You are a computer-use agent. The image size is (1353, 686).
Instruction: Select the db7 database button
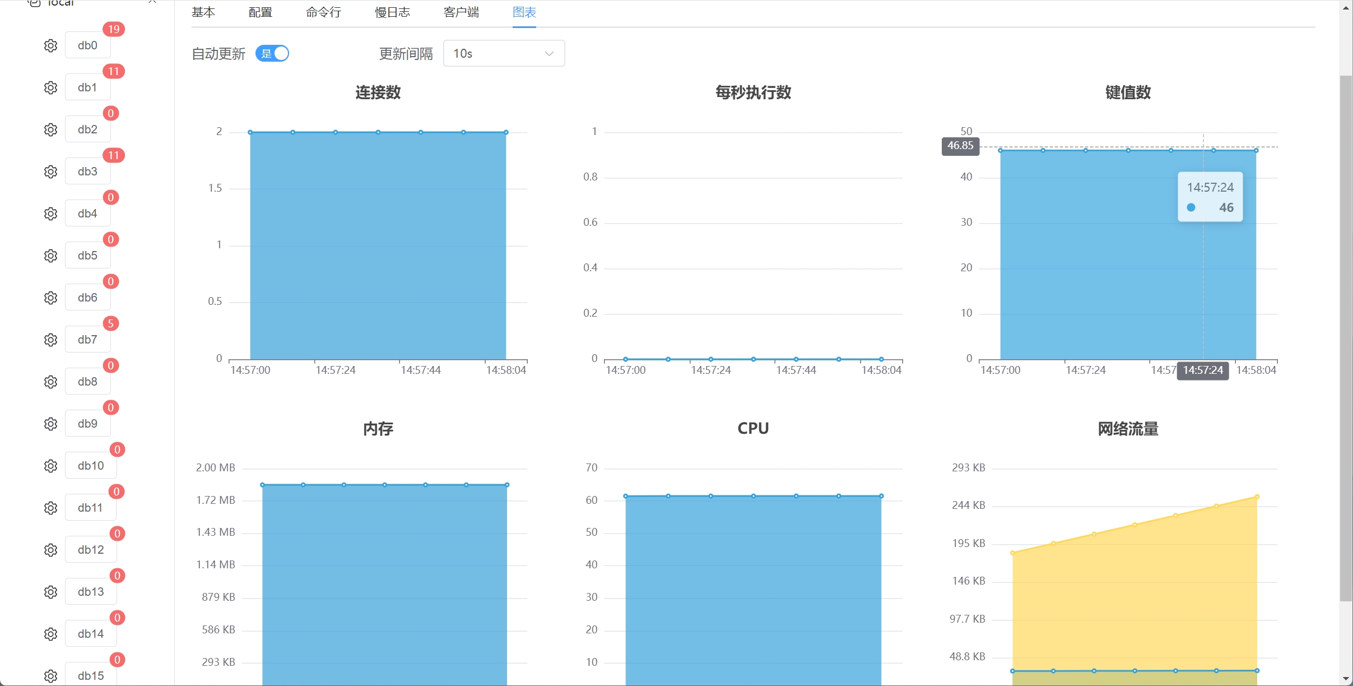coord(87,340)
